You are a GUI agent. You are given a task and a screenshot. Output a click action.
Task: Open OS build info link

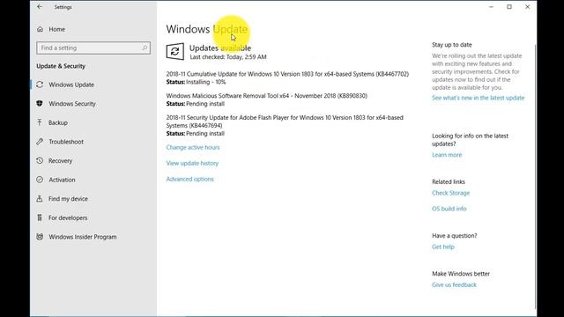click(449, 209)
